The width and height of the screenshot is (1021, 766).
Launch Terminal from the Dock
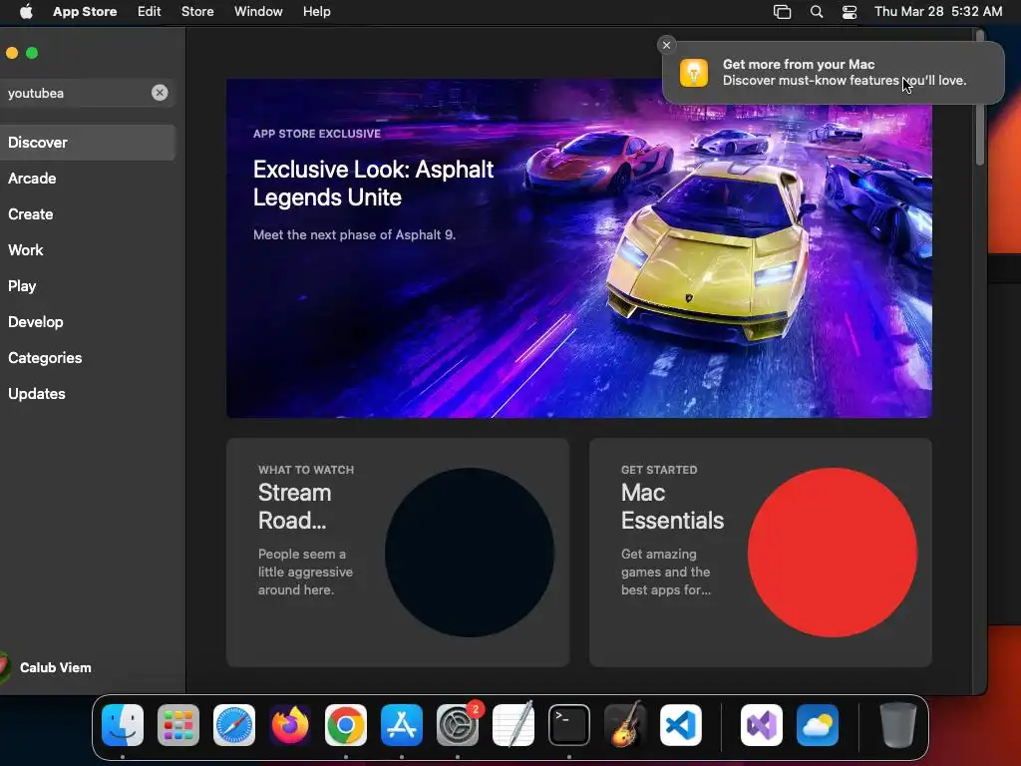tap(569, 725)
